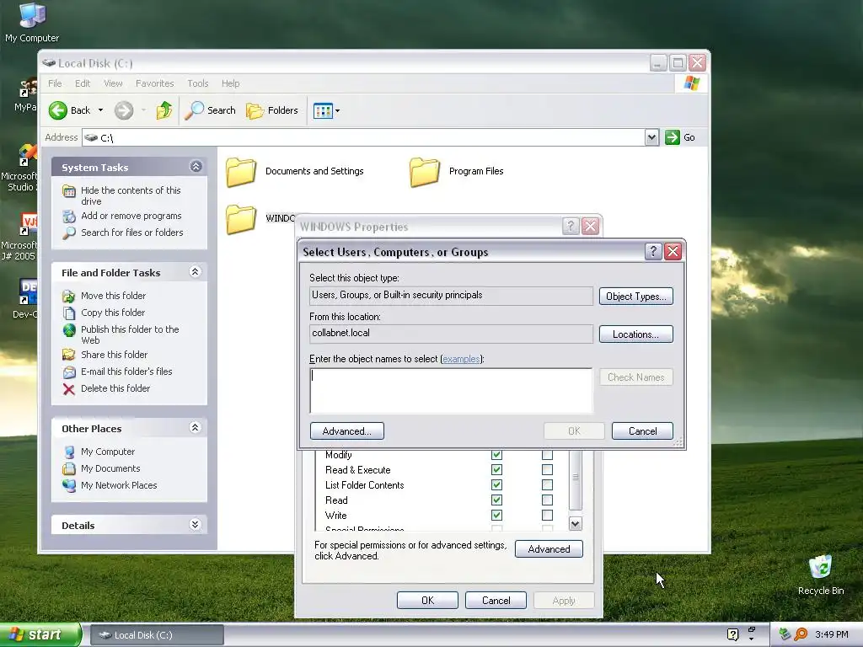Click permissions list scroll down arrow
The height and width of the screenshot is (647, 863).
(575, 524)
